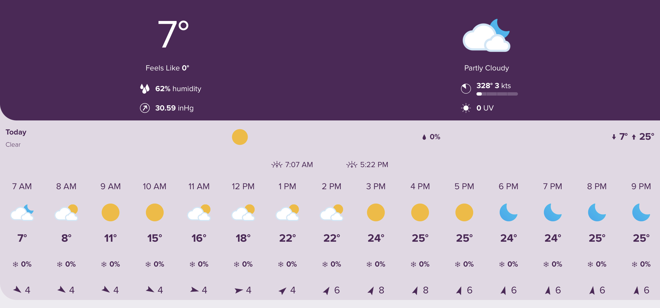Click the Today precipitation 0% indicator
This screenshot has width=660, height=308.
point(431,137)
